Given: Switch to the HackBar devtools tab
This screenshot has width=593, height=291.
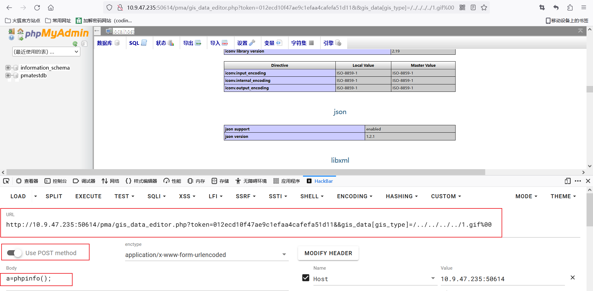Looking at the screenshot, I should 320,181.
